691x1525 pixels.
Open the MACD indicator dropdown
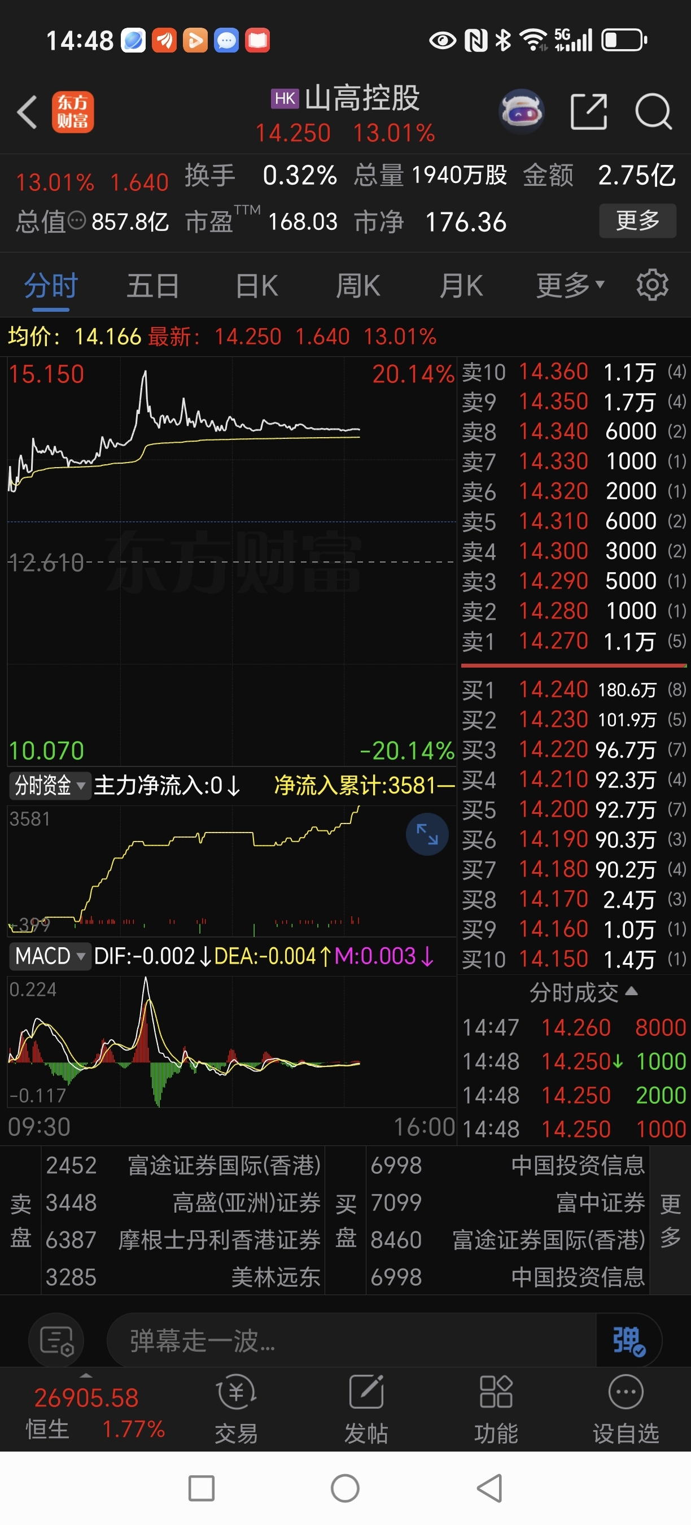tap(50, 956)
